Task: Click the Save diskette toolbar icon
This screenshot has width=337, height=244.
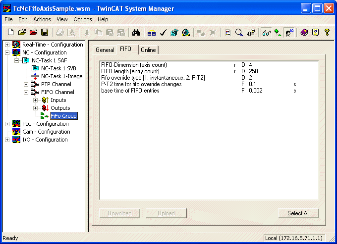Action: 44,33
